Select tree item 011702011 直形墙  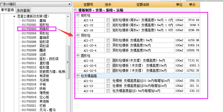click(35, 63)
